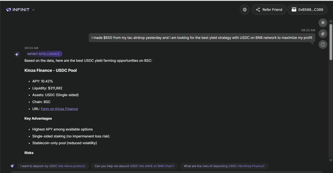Click the Key Advantages heading
This screenshot has width=333, height=173.
point(38,118)
